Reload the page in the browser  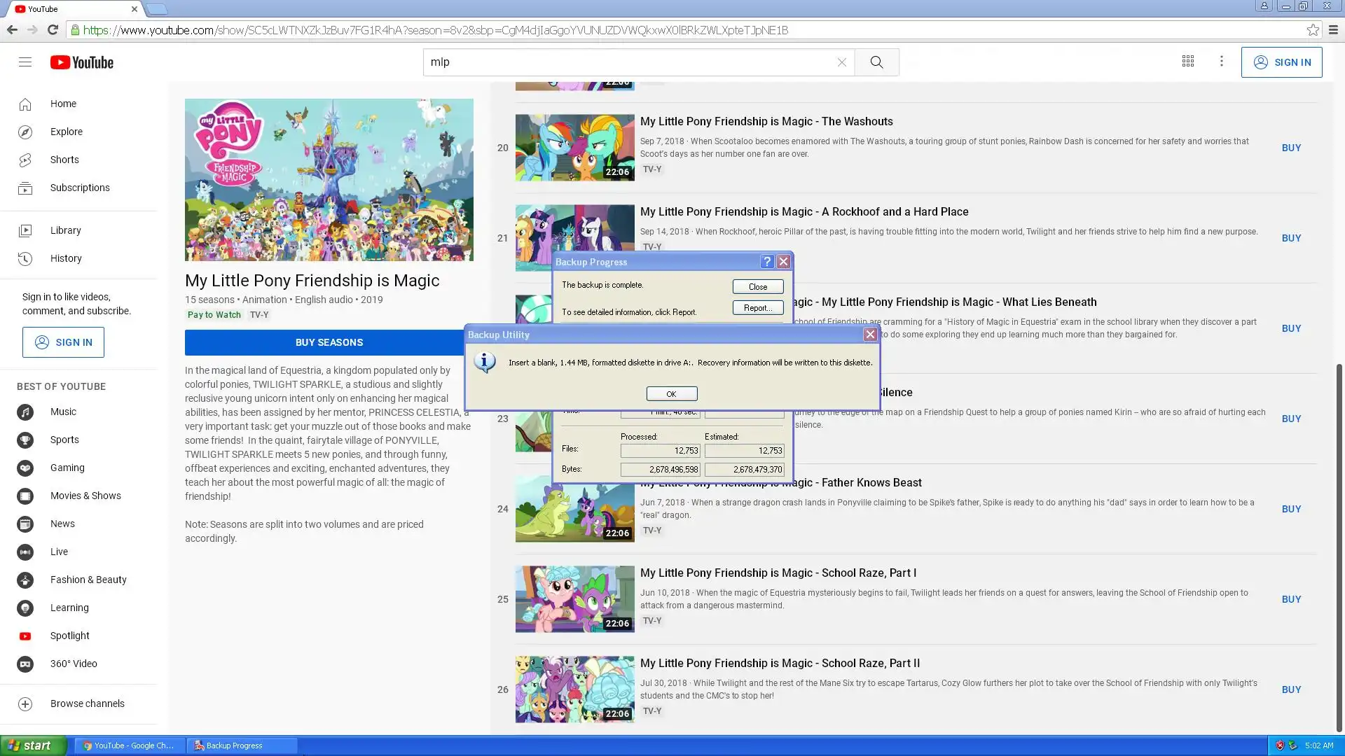[53, 30]
